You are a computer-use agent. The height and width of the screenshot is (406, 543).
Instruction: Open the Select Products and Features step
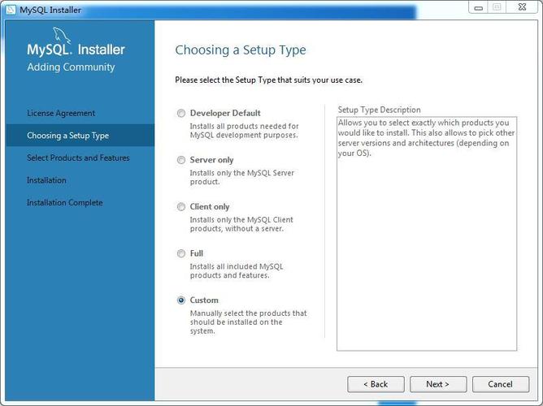coord(78,158)
